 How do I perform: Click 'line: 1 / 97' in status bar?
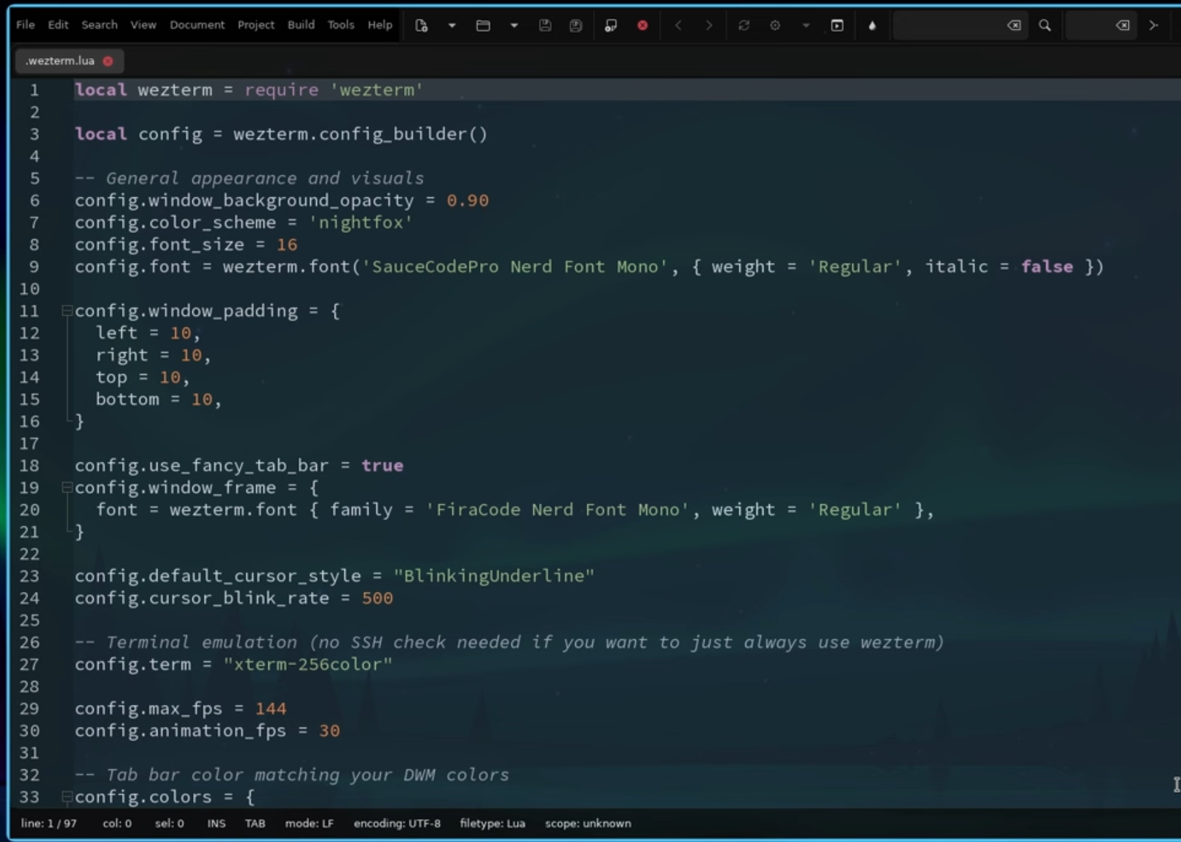tap(49, 824)
